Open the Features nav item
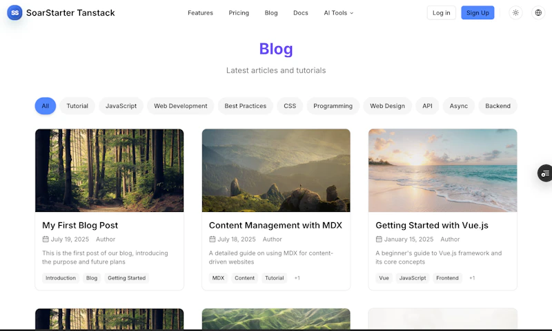Screen dimensions: 552x331 point(200,12)
